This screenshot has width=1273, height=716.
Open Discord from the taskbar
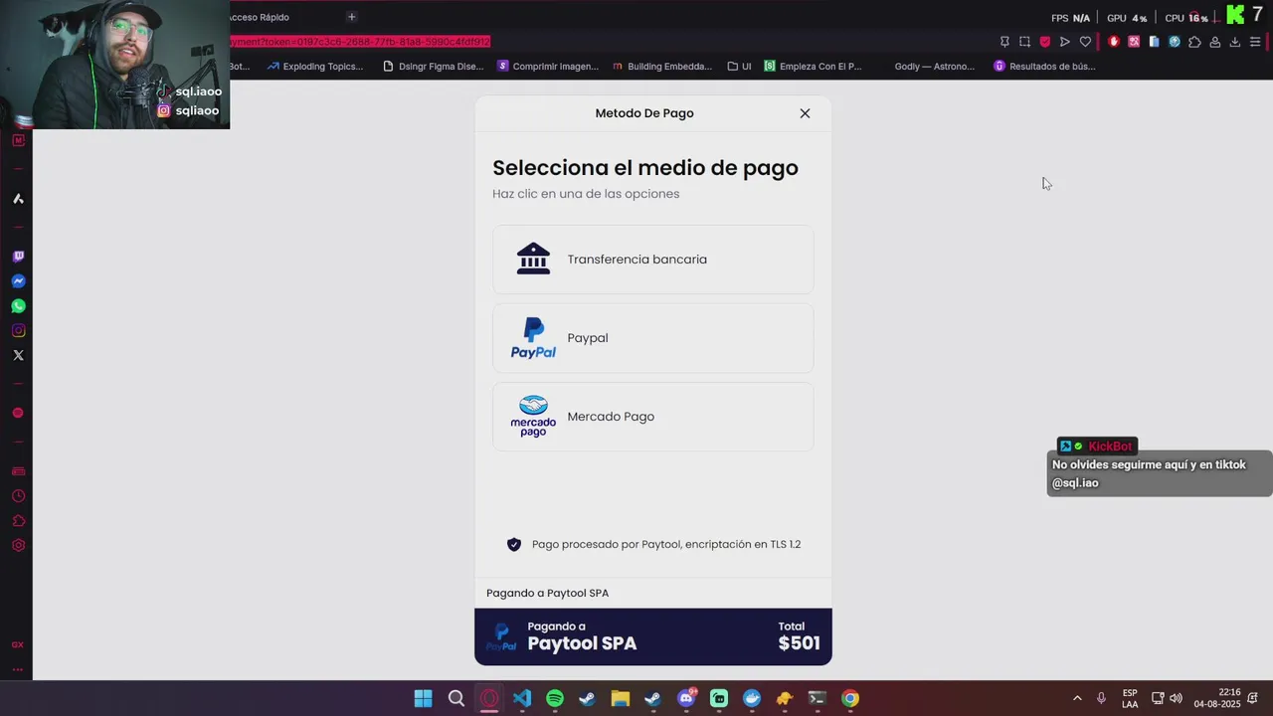pyautogui.click(x=686, y=698)
